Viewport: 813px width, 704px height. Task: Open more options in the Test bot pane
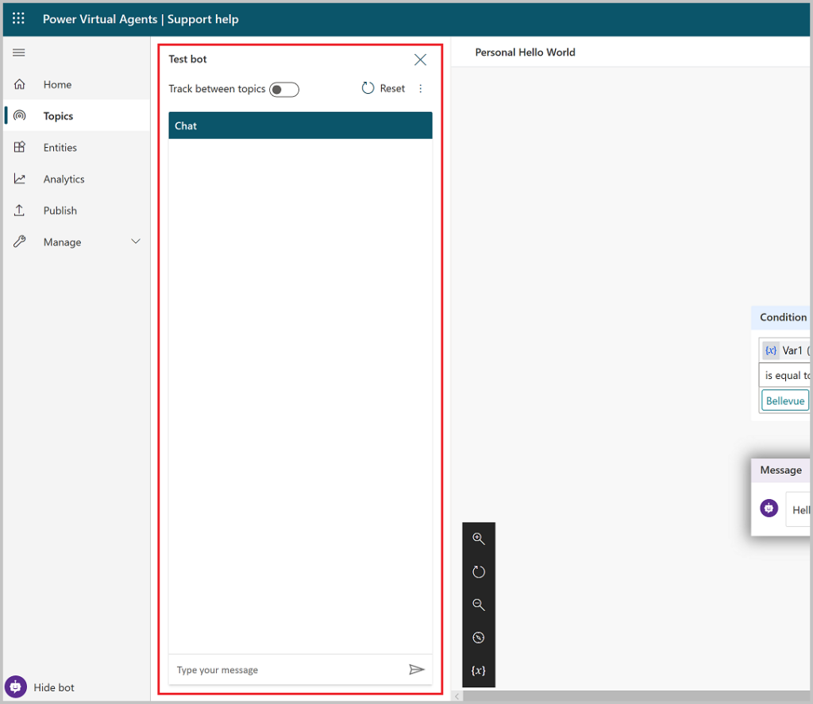421,88
